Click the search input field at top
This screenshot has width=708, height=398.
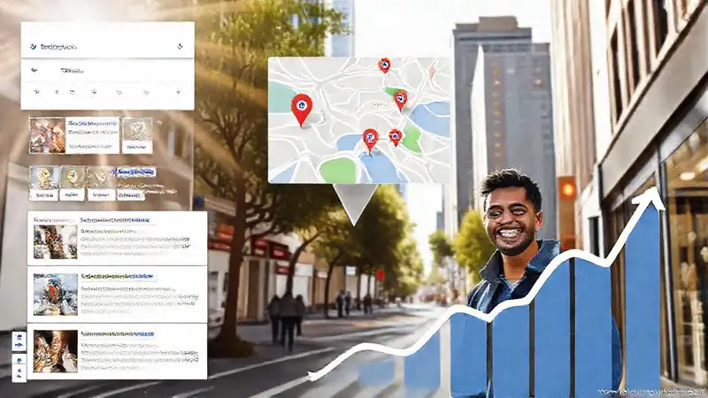[x=107, y=46]
